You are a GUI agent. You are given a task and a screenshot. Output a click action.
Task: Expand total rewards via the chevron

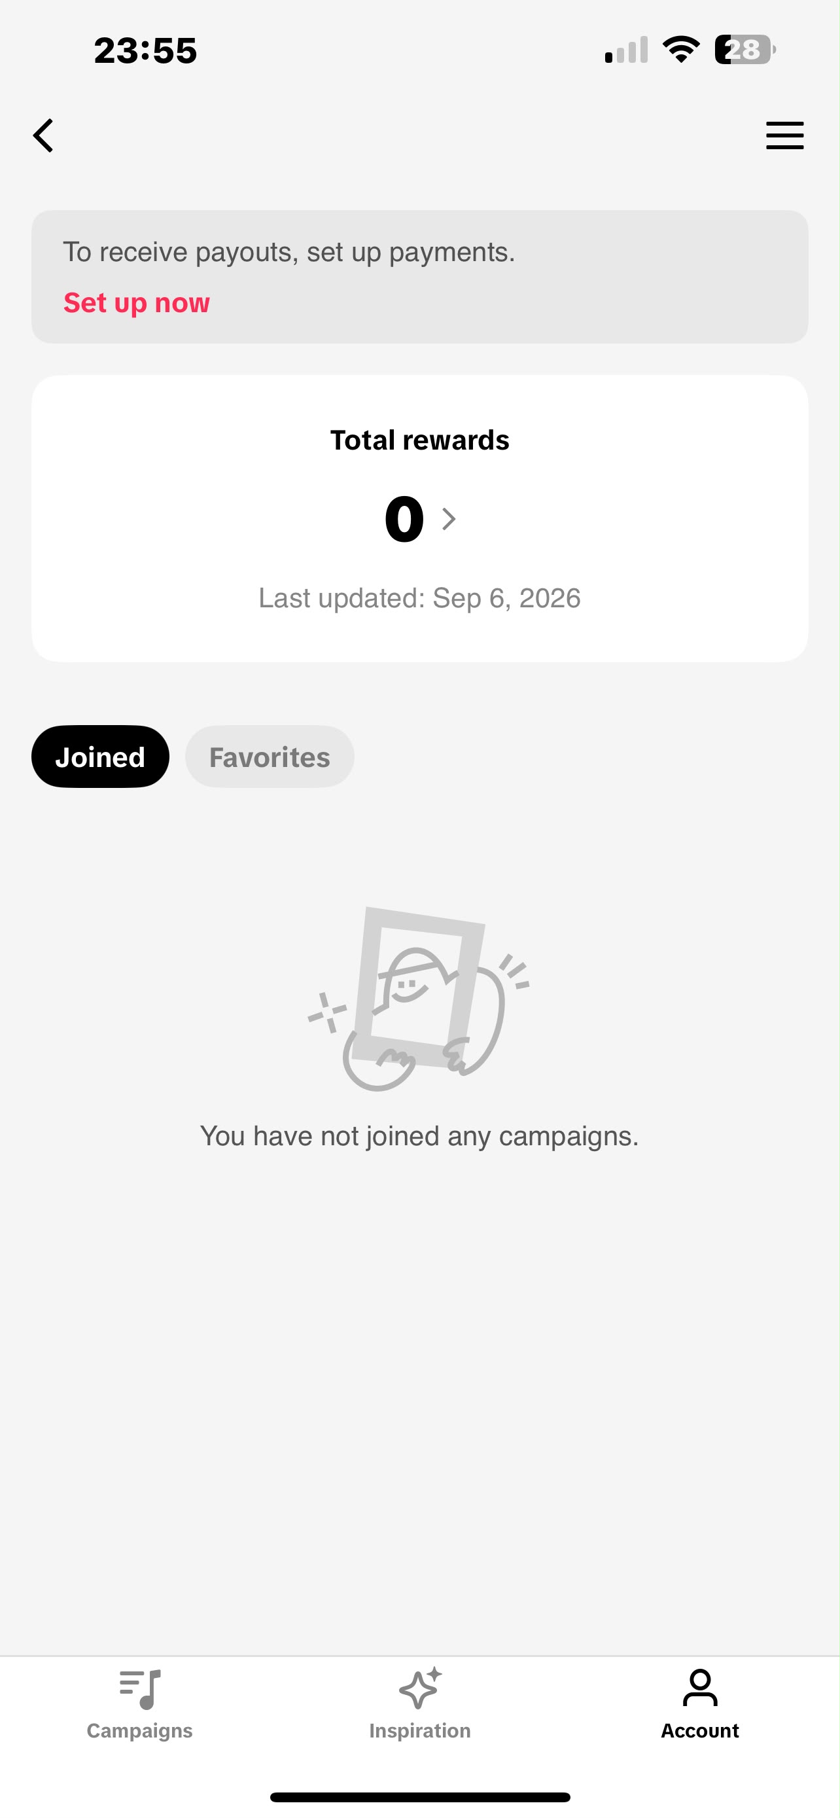tap(449, 520)
